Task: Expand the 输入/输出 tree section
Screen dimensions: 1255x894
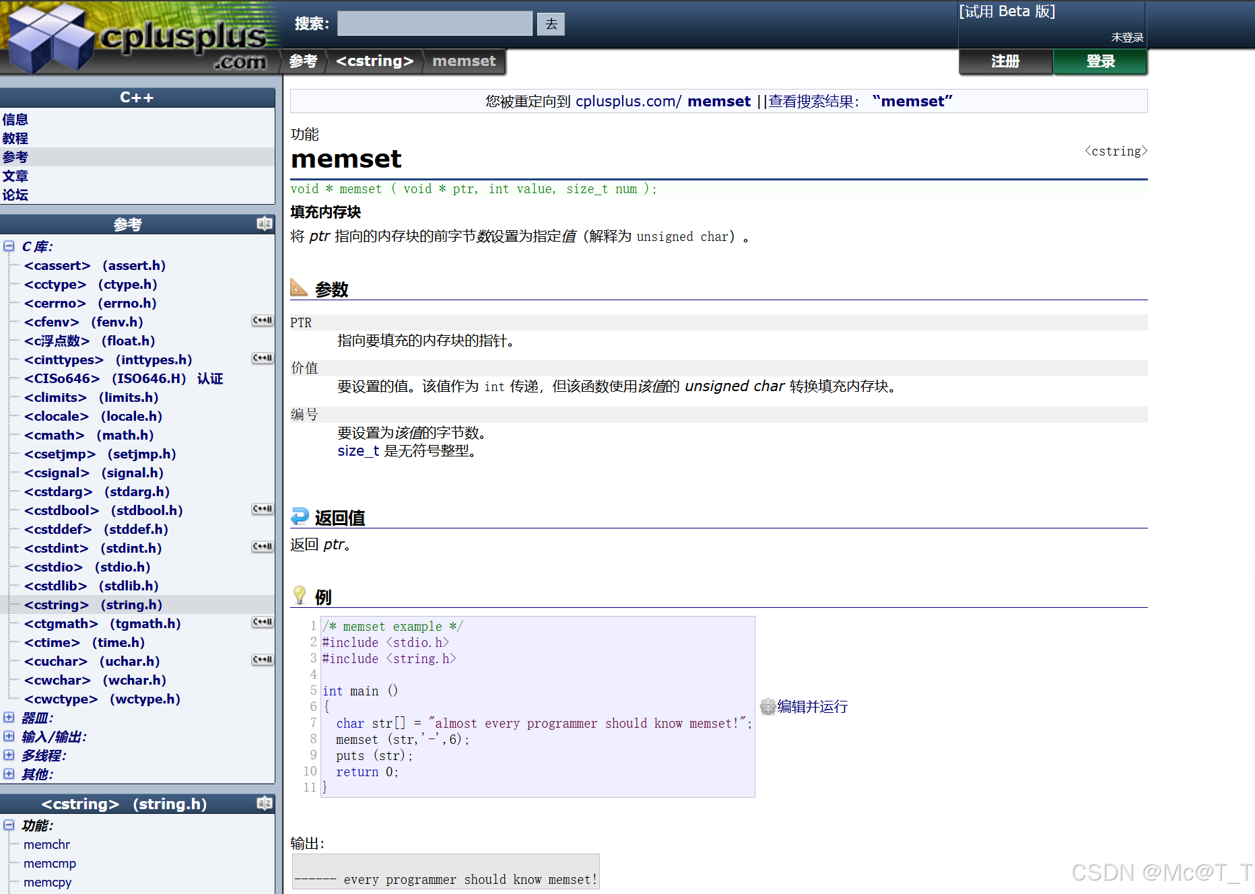Action: pos(9,736)
